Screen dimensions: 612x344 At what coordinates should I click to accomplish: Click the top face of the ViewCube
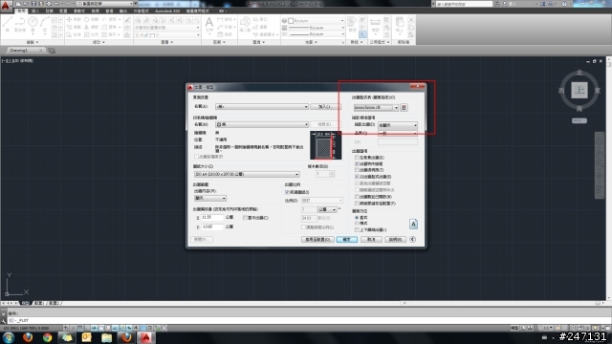coord(579,90)
